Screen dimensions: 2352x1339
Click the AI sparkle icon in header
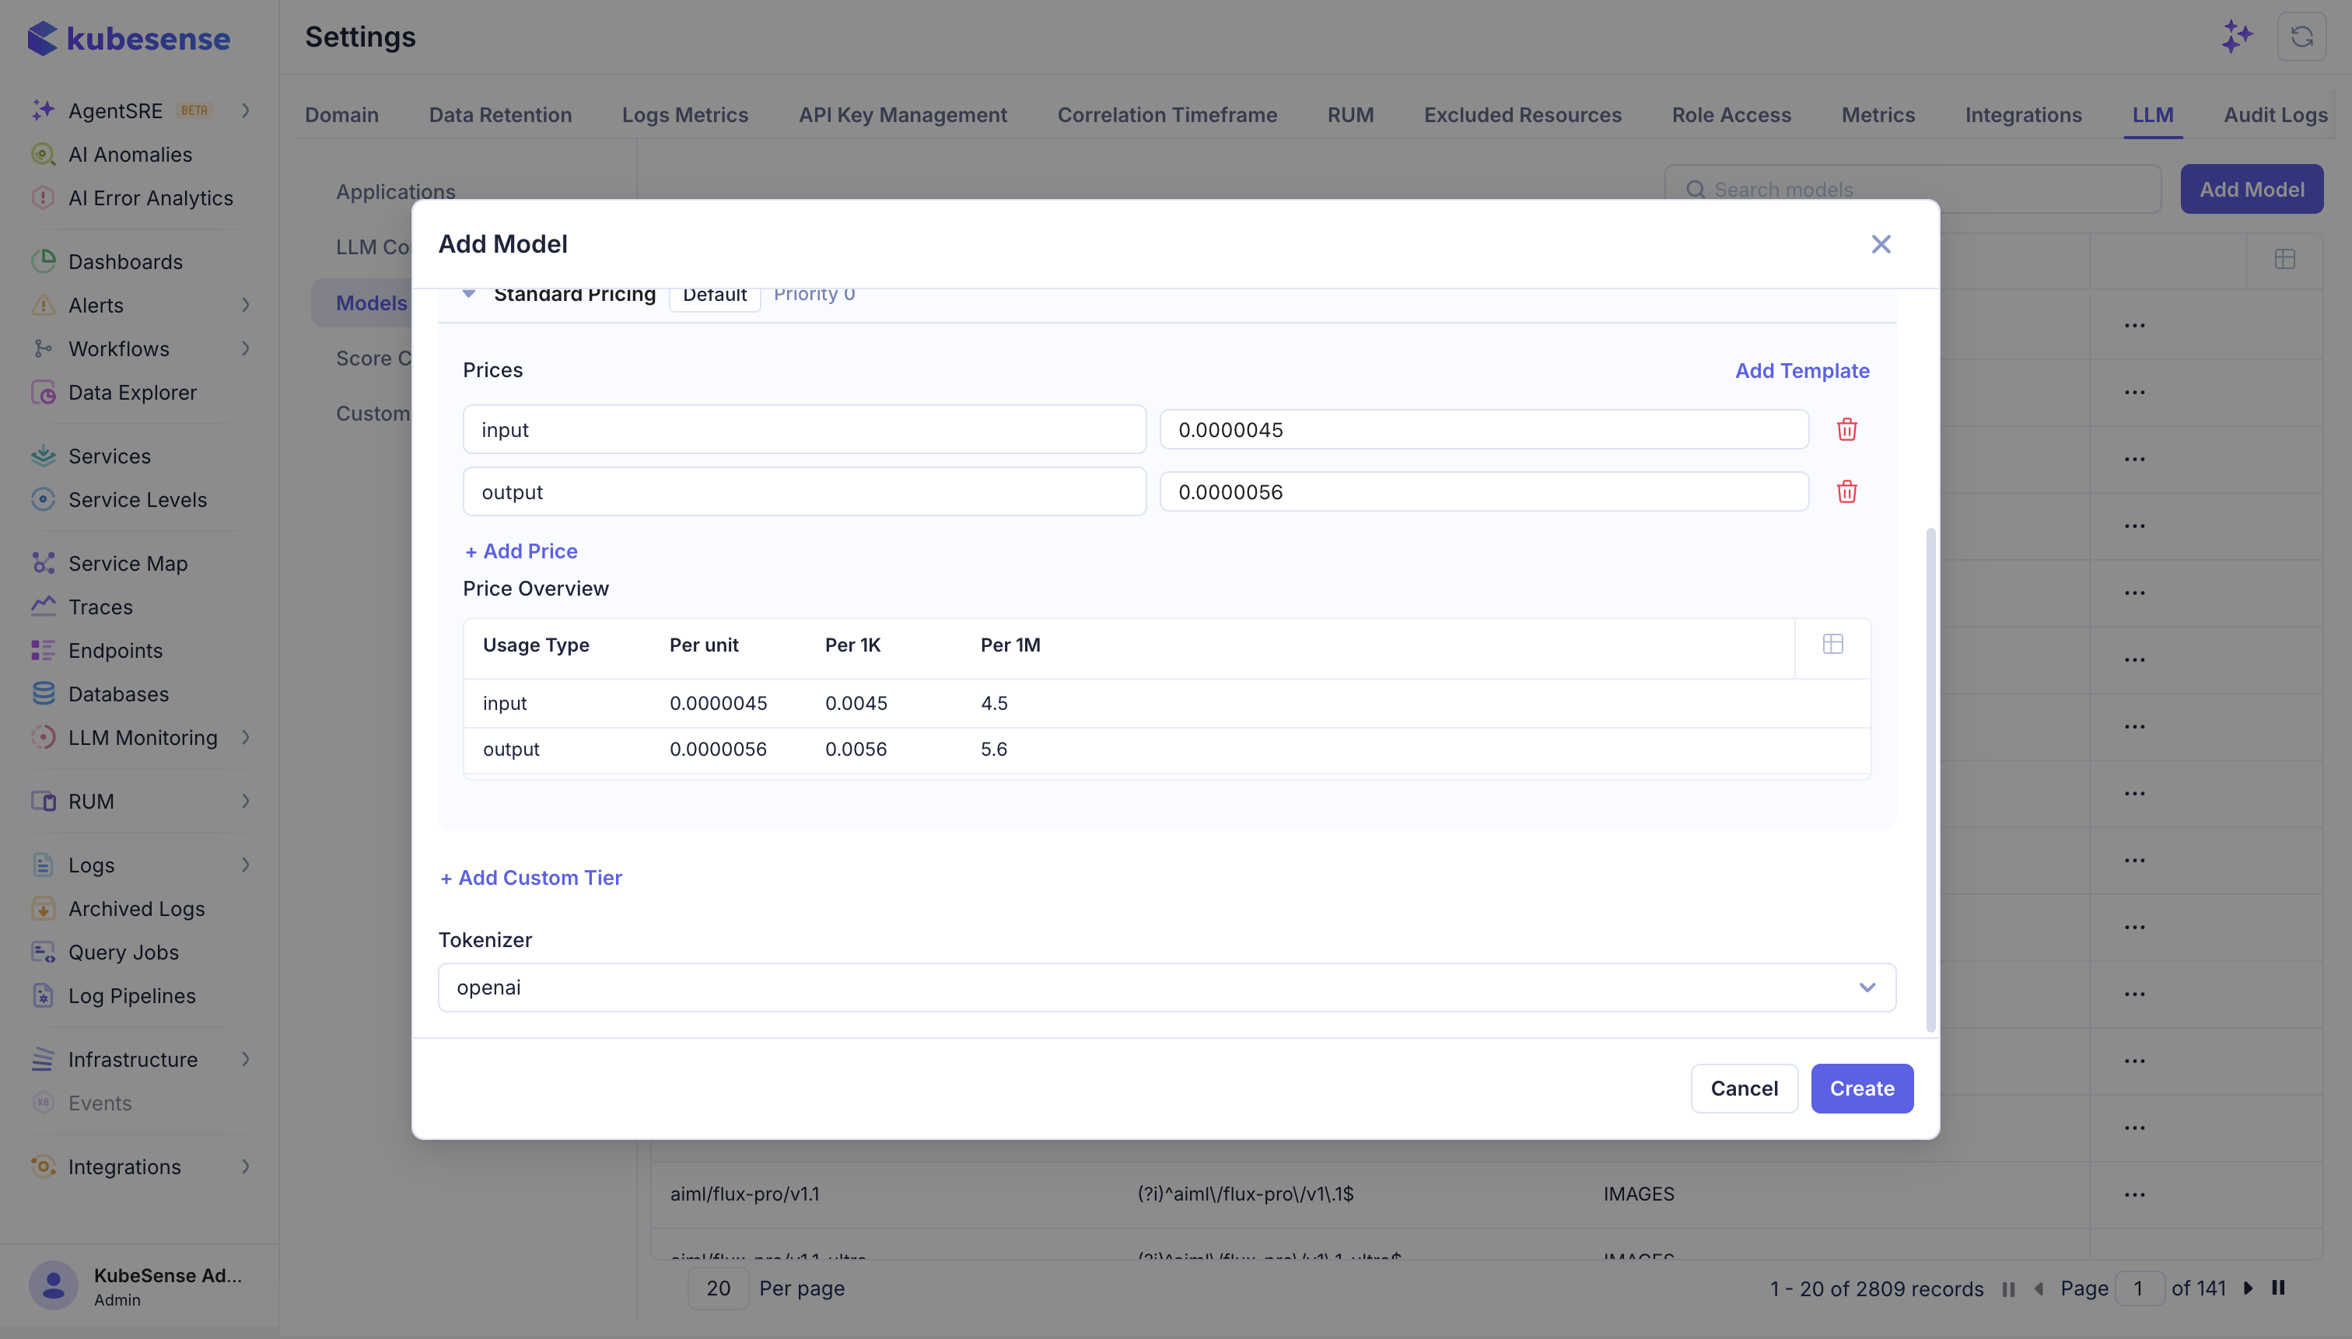tap(2236, 37)
